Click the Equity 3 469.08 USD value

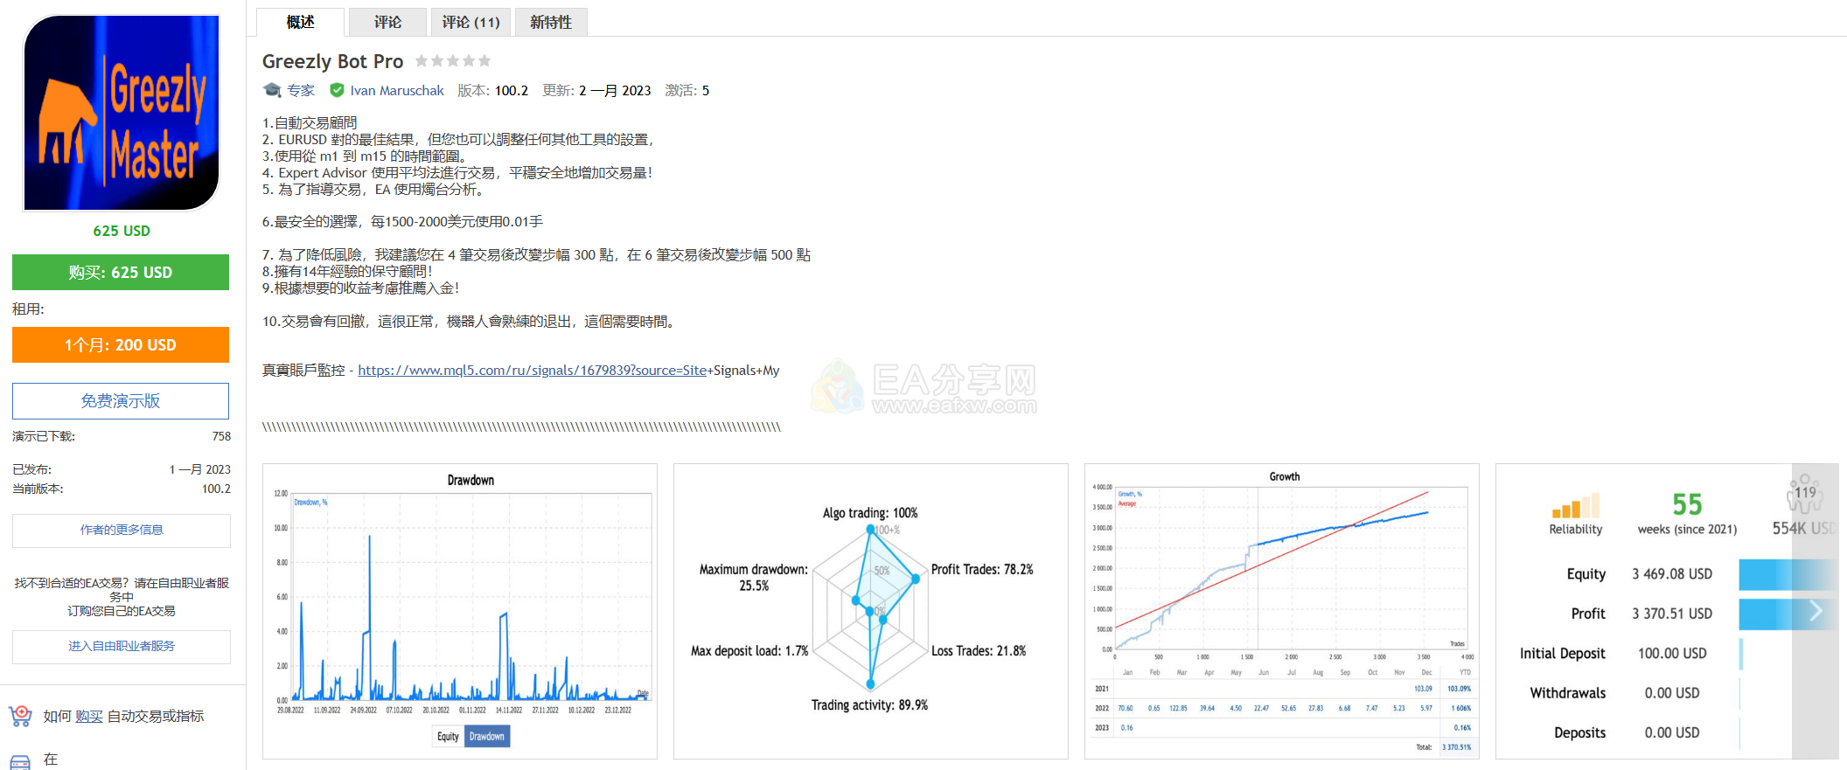point(1672,574)
